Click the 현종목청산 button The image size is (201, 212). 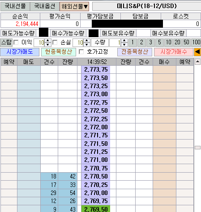point(59,52)
